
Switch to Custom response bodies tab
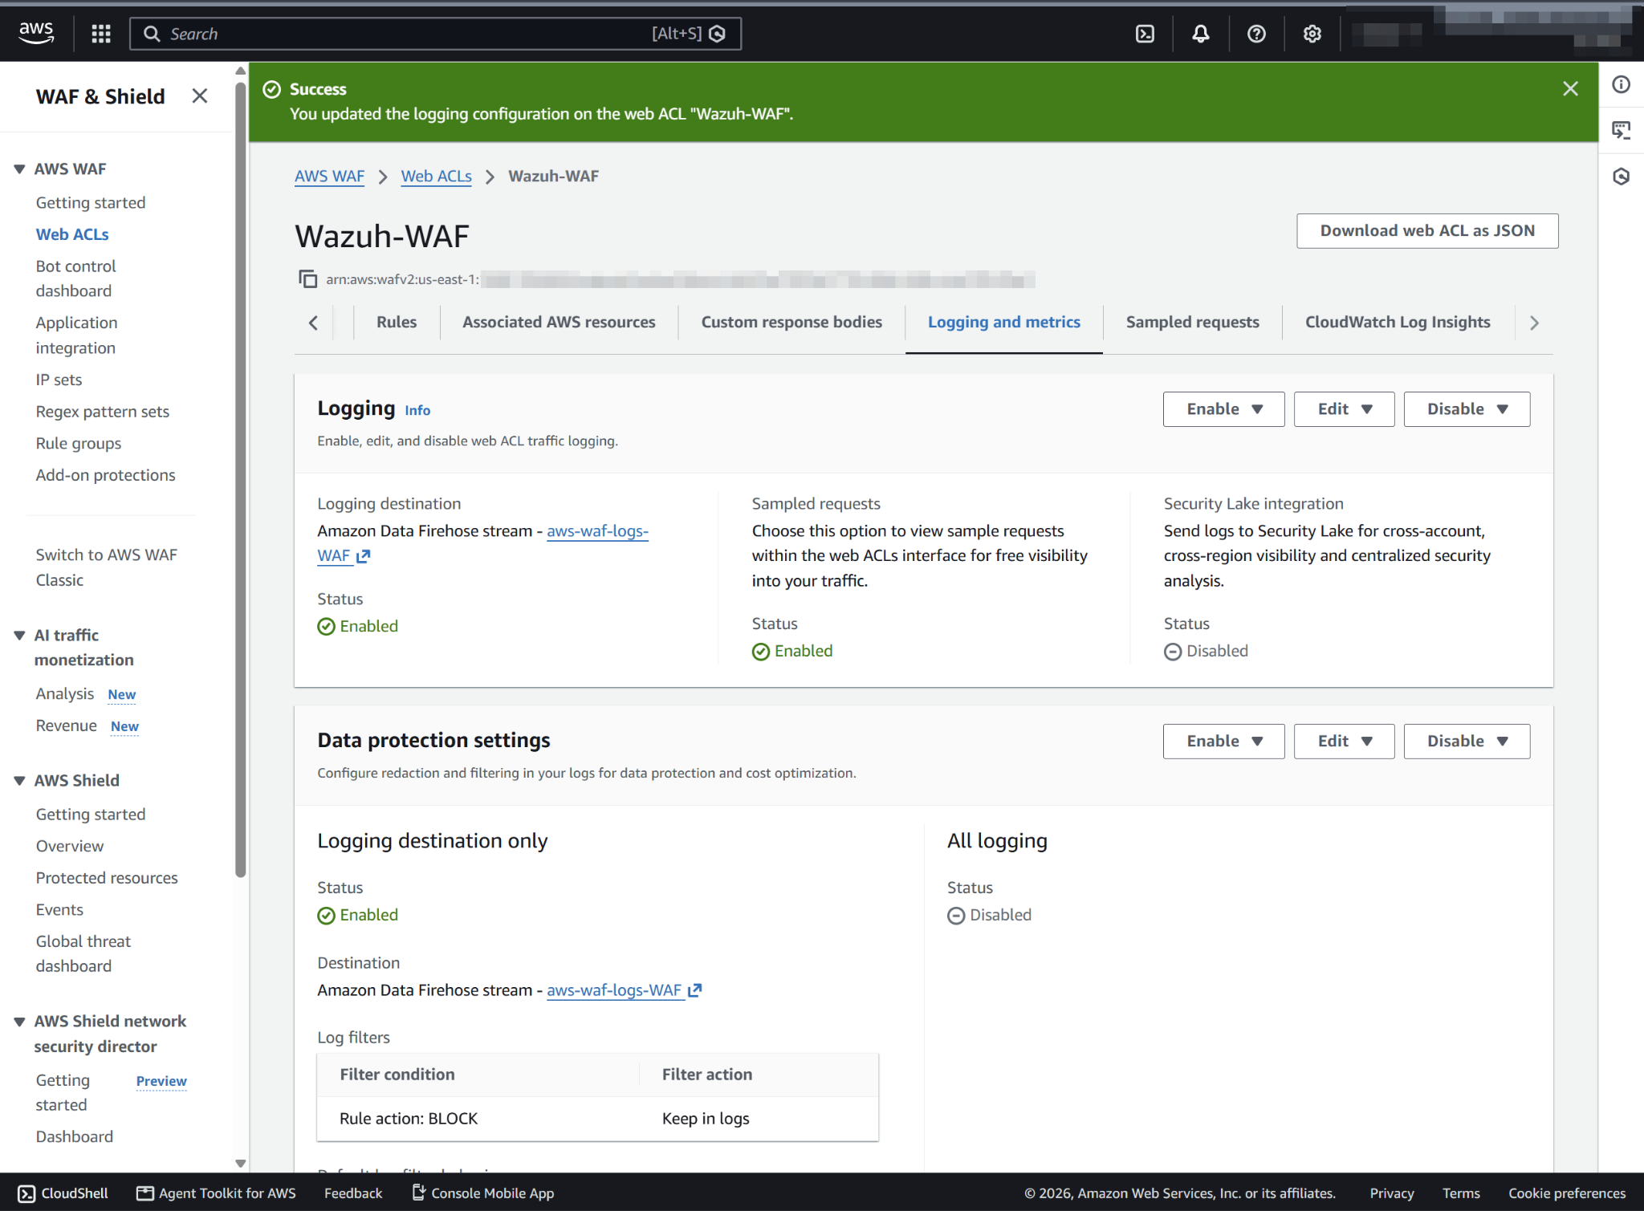(x=791, y=323)
